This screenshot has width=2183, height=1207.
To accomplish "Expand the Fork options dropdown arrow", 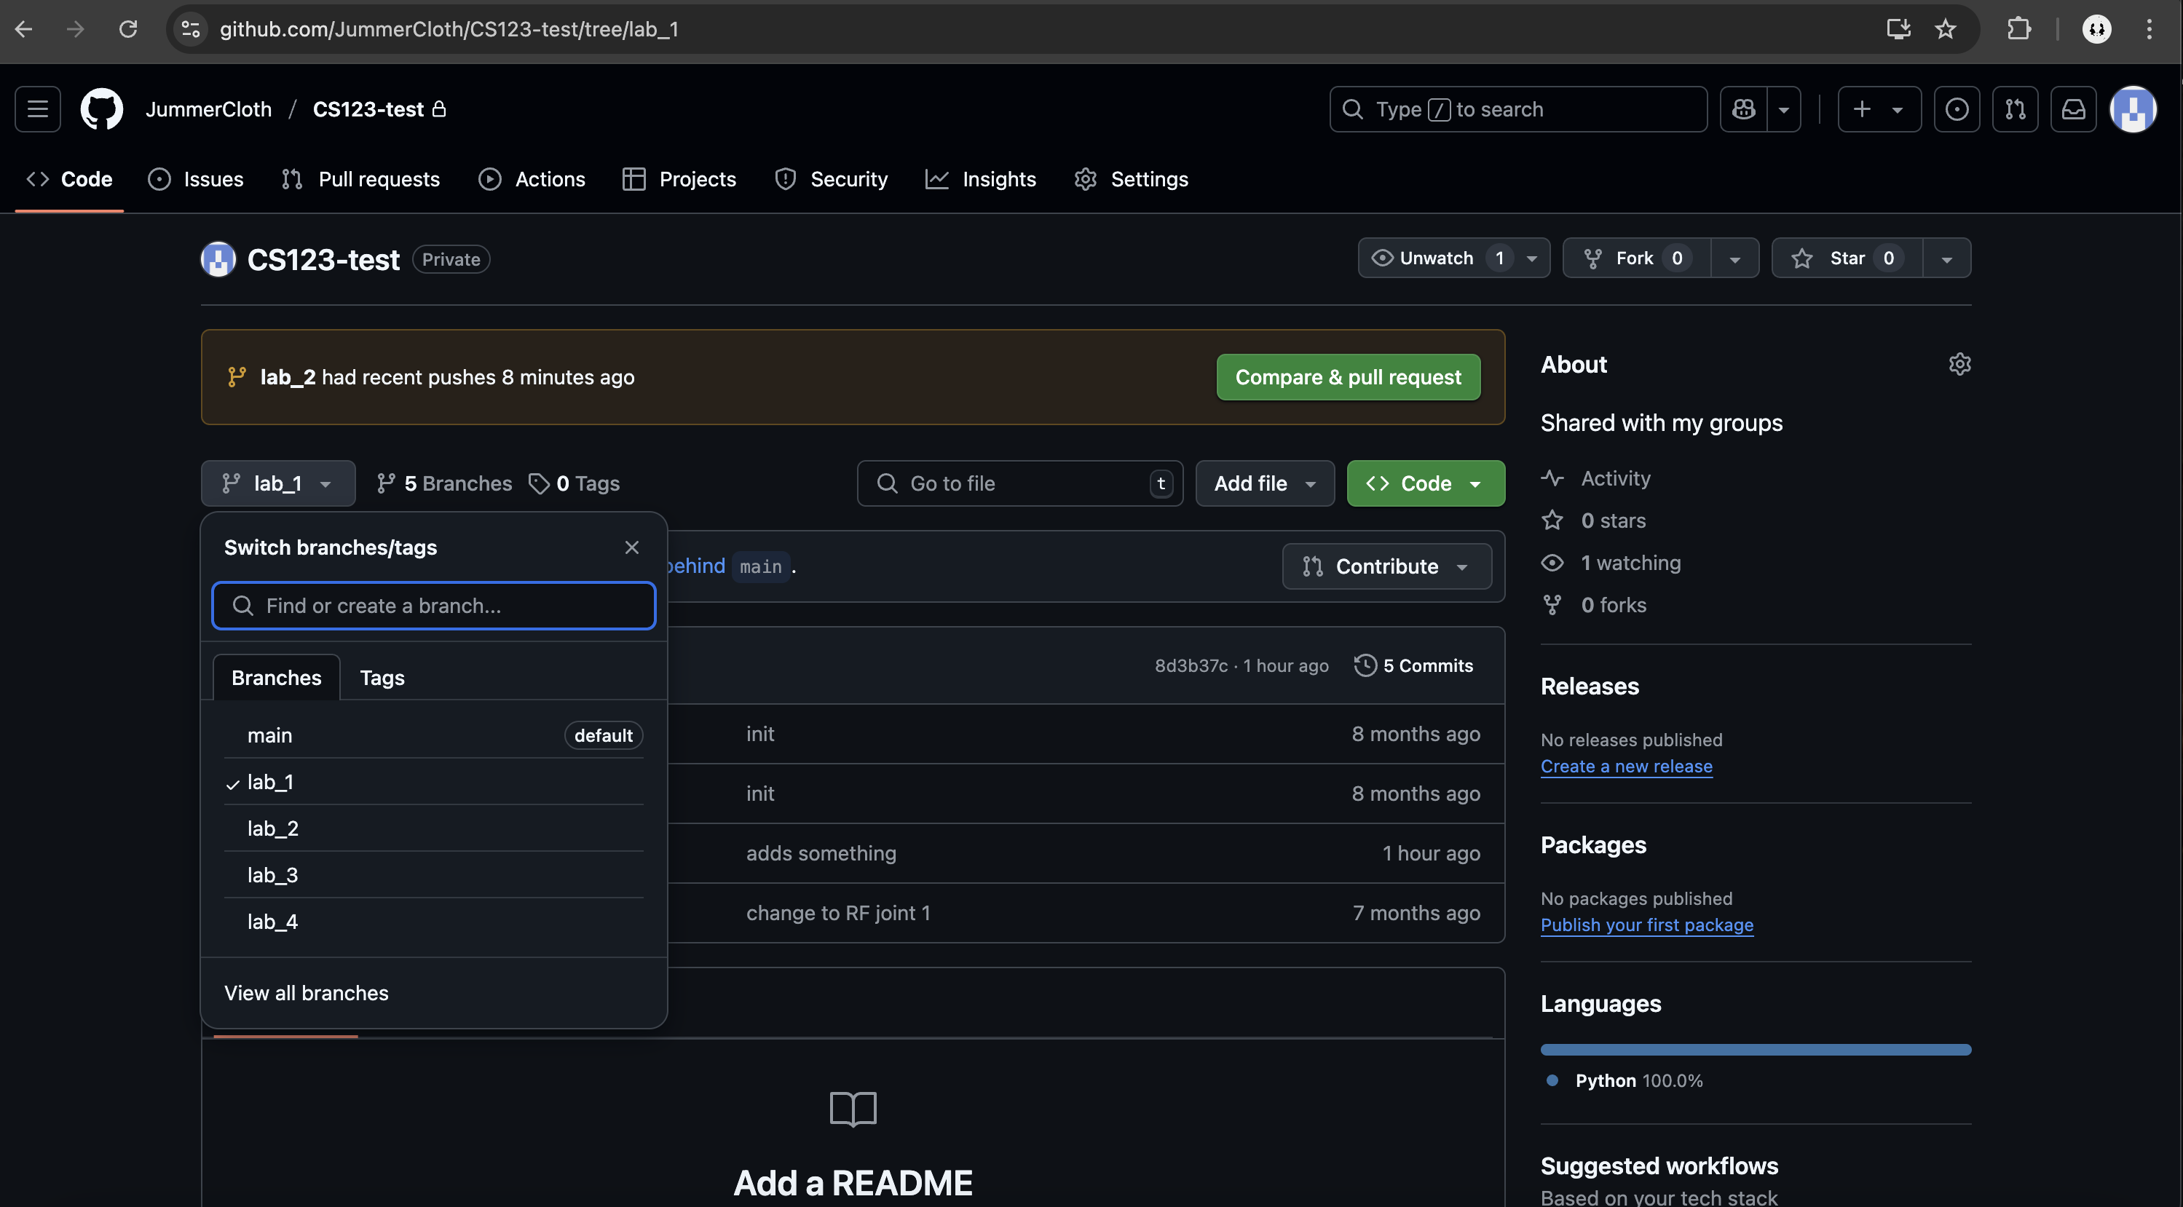I will pos(1734,258).
